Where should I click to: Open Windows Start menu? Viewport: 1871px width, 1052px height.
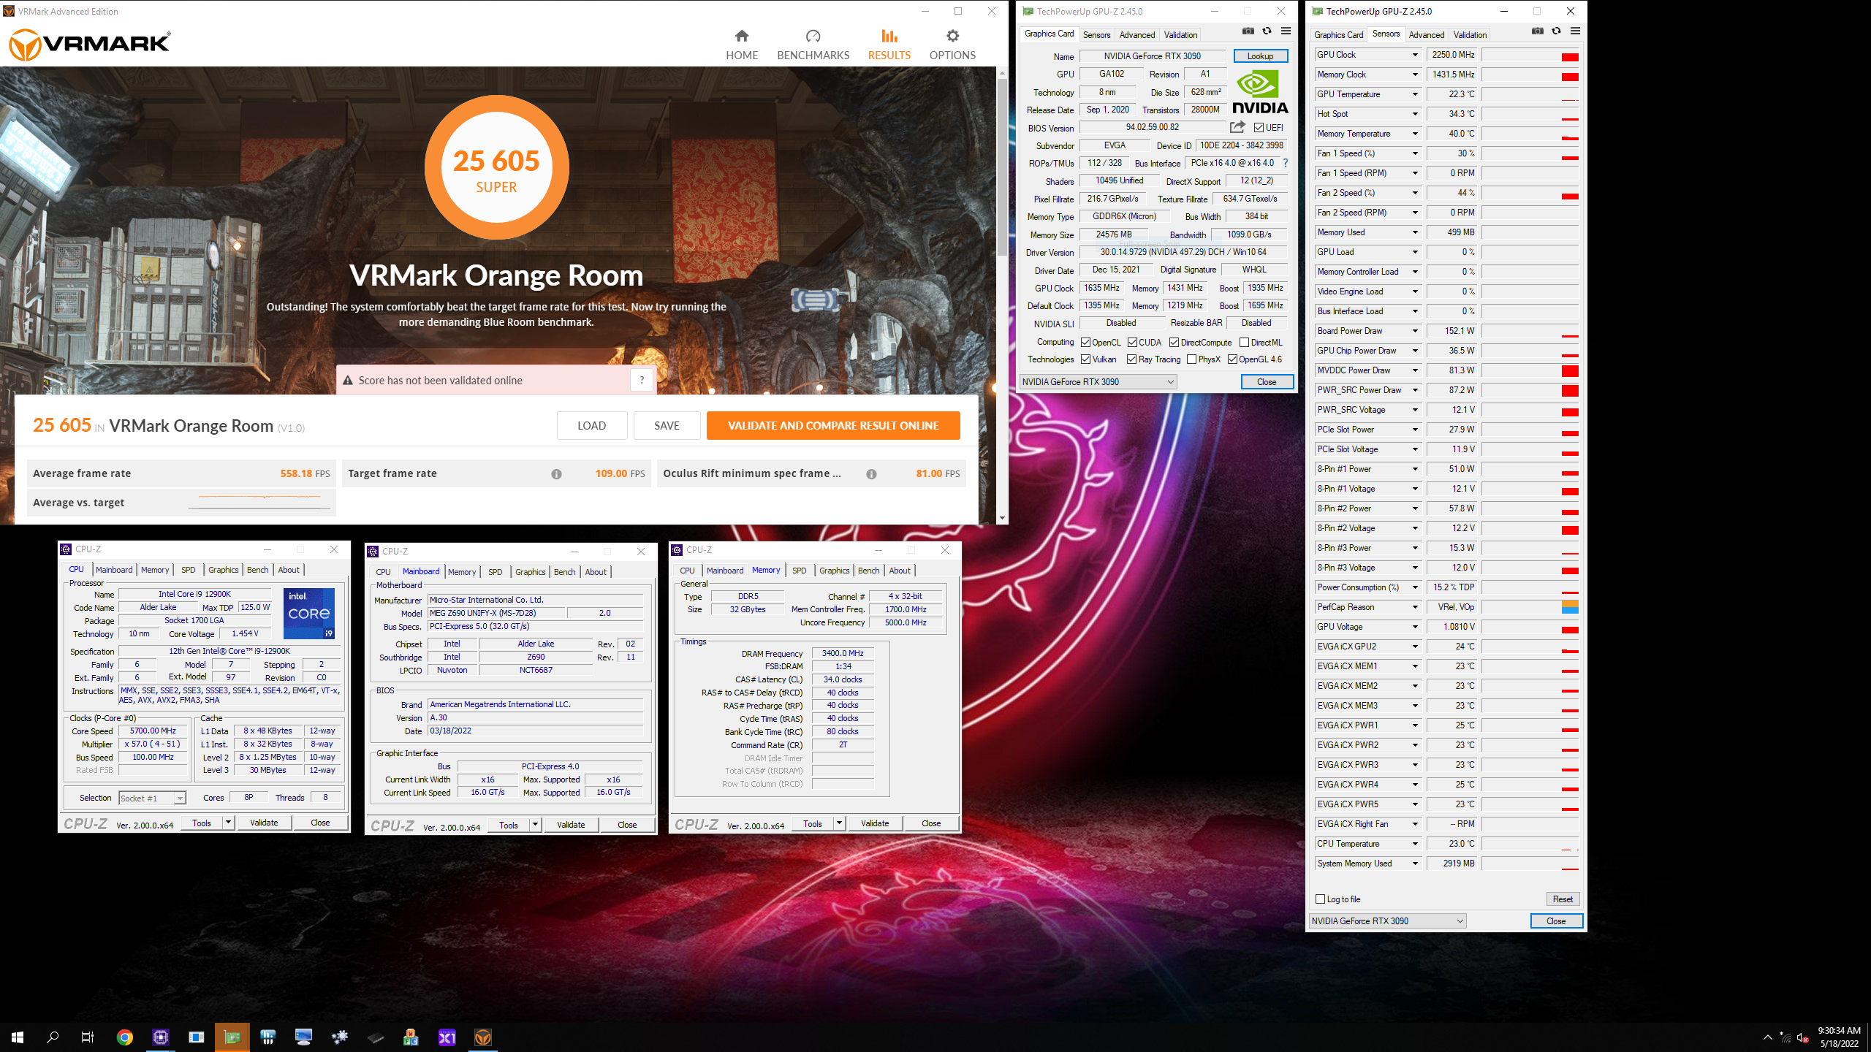coord(18,1037)
